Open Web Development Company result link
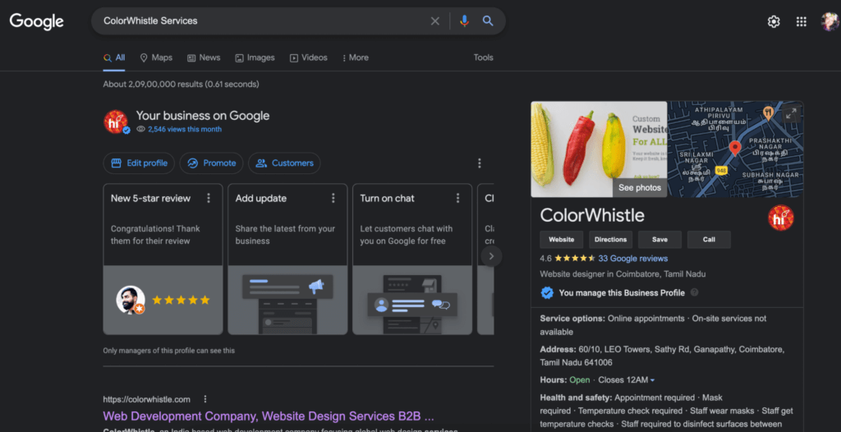Image resolution: width=841 pixels, height=432 pixels. [x=269, y=416]
